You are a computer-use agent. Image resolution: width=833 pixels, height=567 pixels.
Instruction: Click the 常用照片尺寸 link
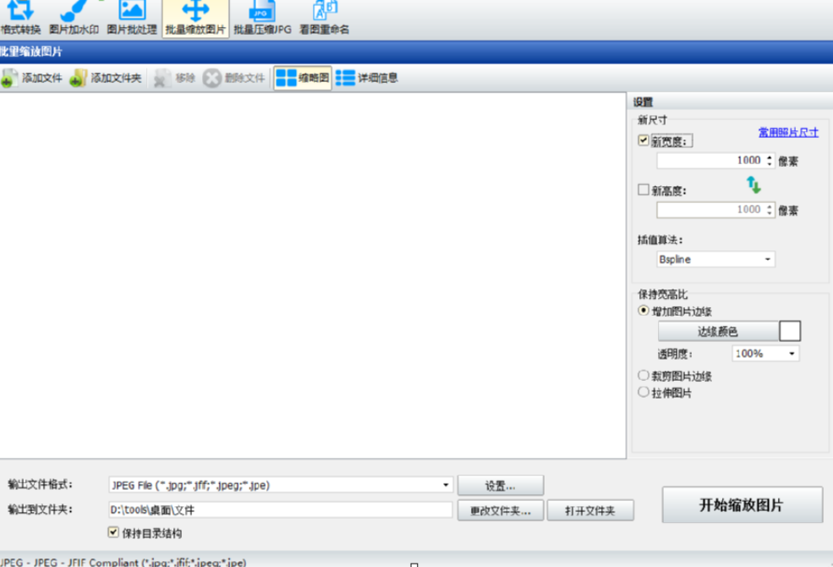tap(788, 132)
